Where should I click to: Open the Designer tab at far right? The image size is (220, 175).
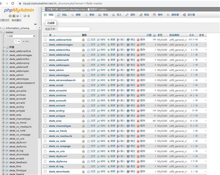(x=189, y=15)
